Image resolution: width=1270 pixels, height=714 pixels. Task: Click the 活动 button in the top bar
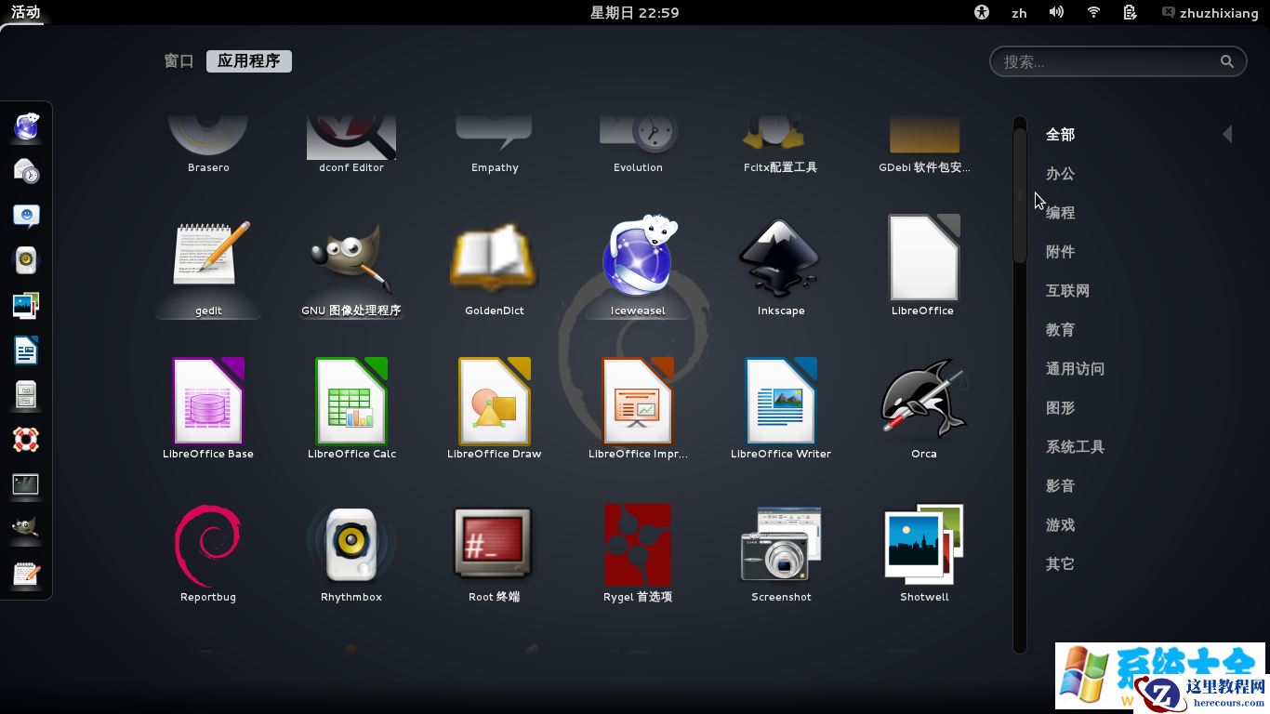[x=26, y=12]
